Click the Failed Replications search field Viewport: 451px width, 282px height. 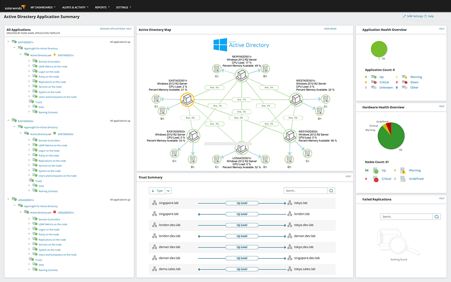(407, 217)
